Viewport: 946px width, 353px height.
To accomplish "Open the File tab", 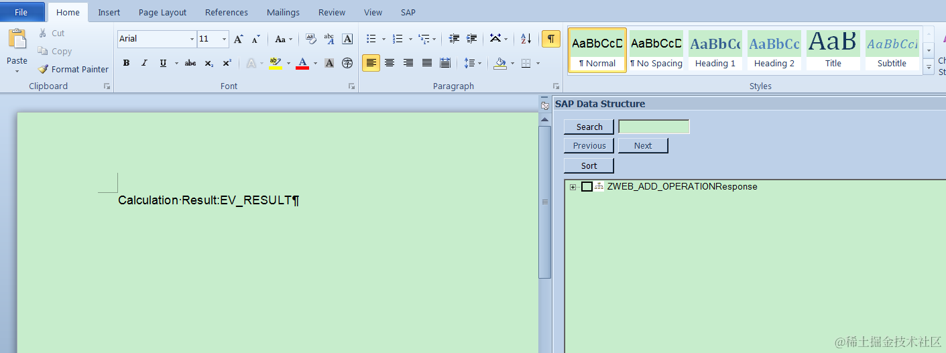I will click(21, 12).
